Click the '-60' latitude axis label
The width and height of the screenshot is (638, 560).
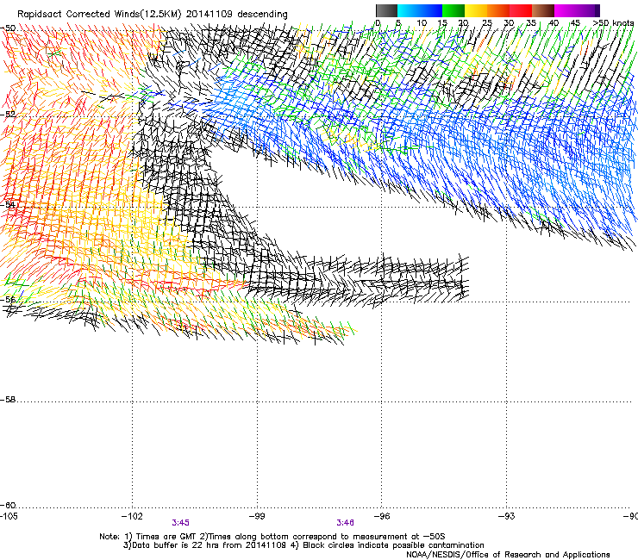tap(8, 506)
